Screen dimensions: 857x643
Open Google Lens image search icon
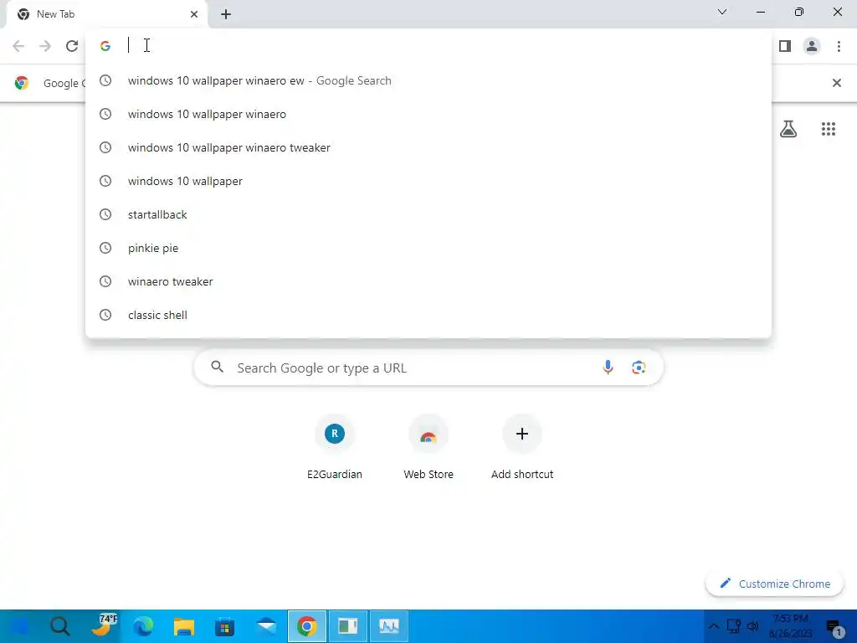[x=639, y=368]
